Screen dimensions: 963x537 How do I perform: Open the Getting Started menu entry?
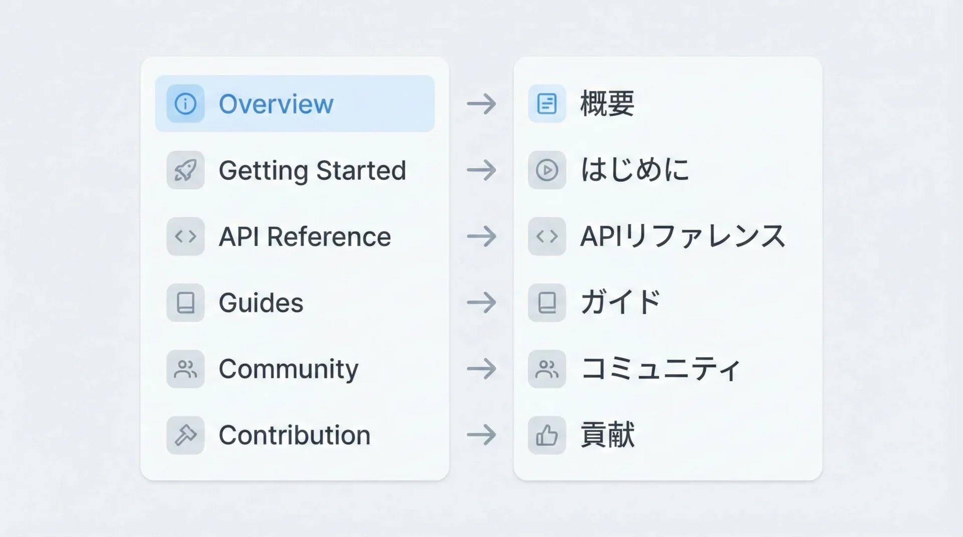[312, 170]
